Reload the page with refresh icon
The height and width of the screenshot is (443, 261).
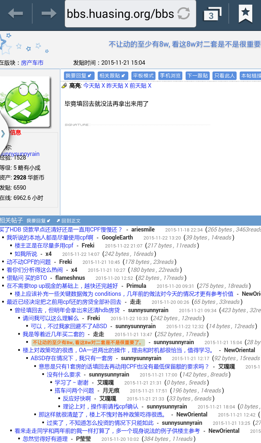point(184,14)
